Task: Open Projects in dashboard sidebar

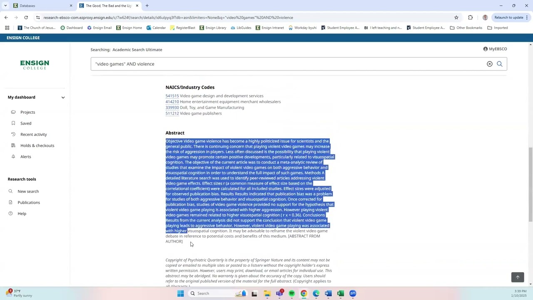Action: [27, 112]
